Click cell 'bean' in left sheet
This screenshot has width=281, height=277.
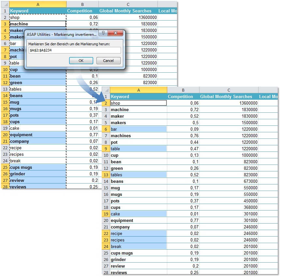(x=38, y=76)
